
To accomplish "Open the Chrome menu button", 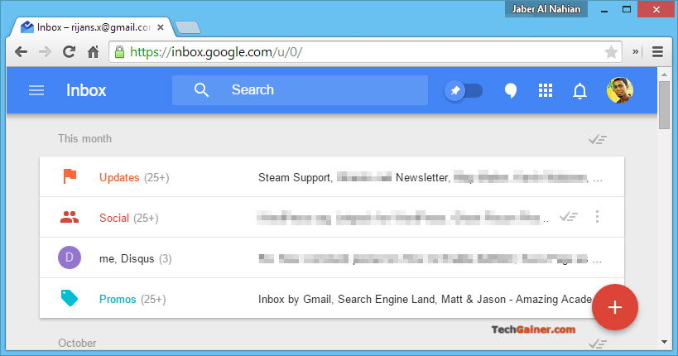I will pos(657,52).
